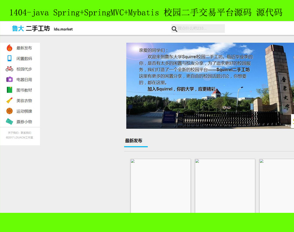The image size is (294, 232).
Task: Open the 联系我们 footer link
Action: coord(26,133)
